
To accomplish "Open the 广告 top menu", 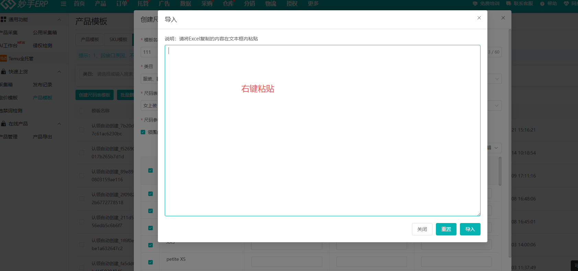I will coord(164,4).
